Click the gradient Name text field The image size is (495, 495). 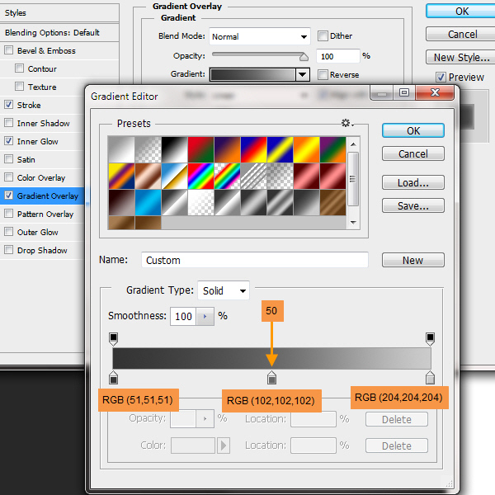click(x=254, y=260)
